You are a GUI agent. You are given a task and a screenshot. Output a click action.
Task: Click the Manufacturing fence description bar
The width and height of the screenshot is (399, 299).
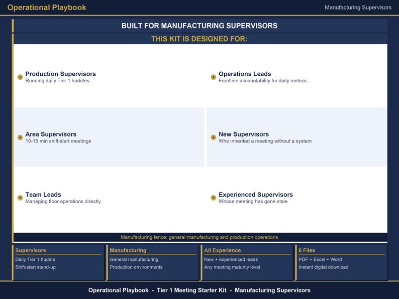coord(201,237)
